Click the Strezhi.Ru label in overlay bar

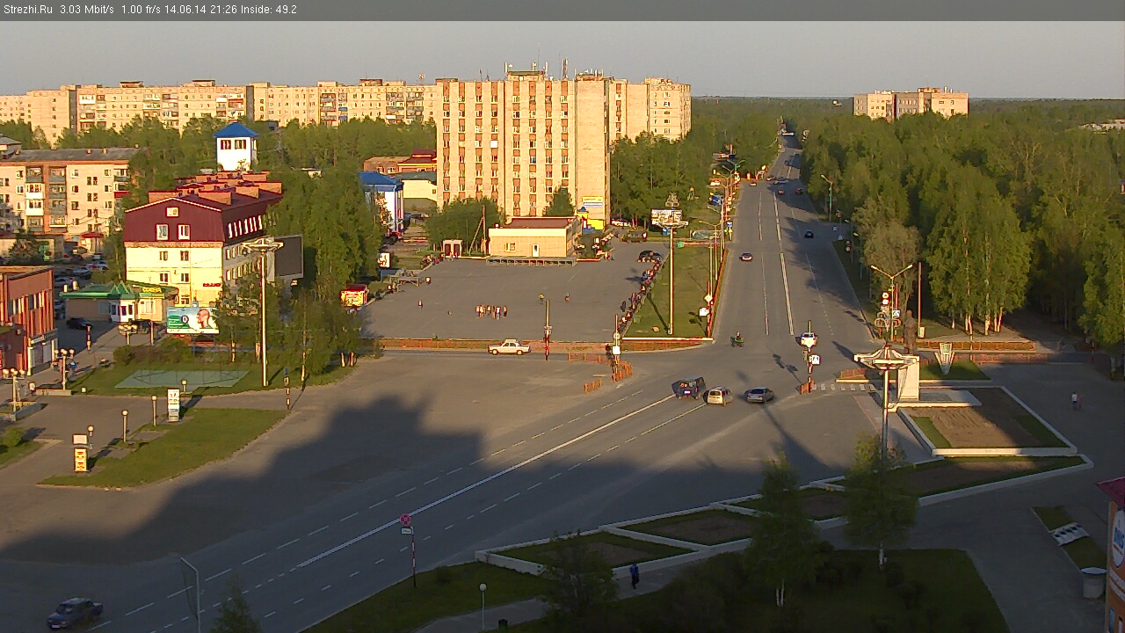coord(27,10)
